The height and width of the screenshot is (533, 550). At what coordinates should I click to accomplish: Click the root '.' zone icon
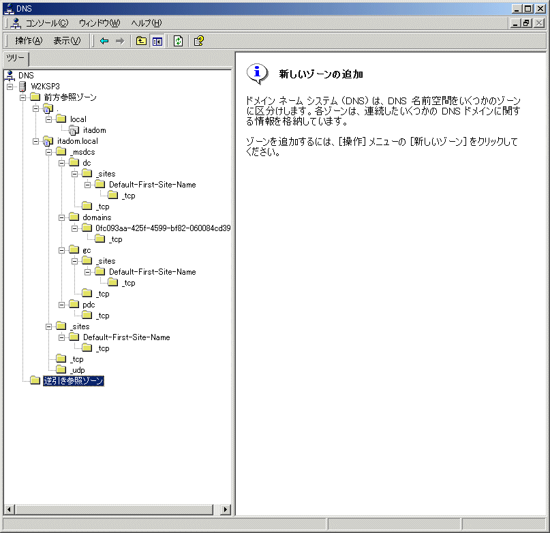point(48,108)
